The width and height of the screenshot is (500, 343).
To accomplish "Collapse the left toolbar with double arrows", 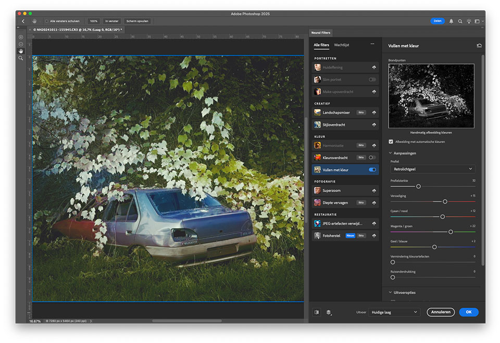I will tap(18, 28).
